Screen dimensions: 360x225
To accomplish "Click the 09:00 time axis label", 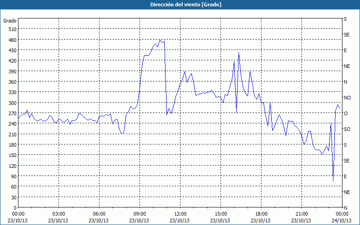I will click(x=139, y=214).
